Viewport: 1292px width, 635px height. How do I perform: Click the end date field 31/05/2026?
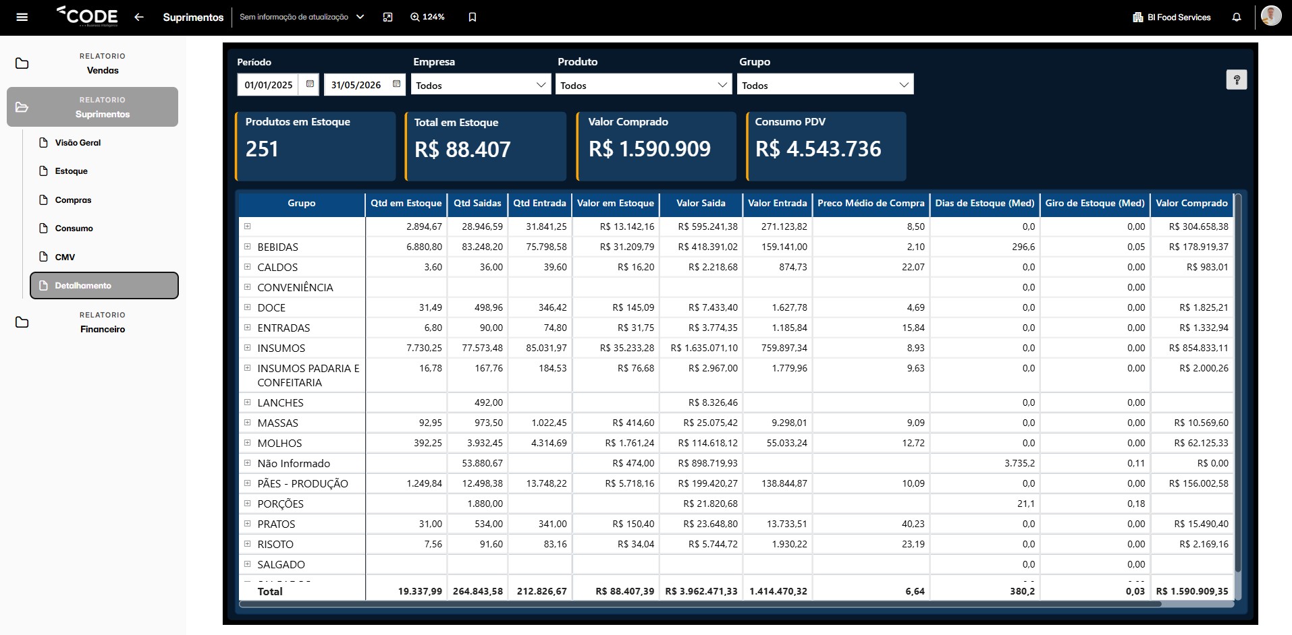tap(356, 85)
